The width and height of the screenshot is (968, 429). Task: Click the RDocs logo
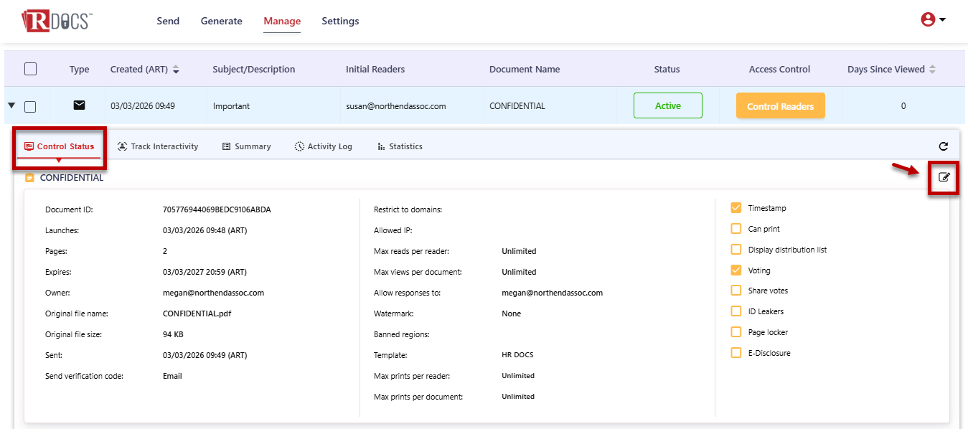point(56,21)
